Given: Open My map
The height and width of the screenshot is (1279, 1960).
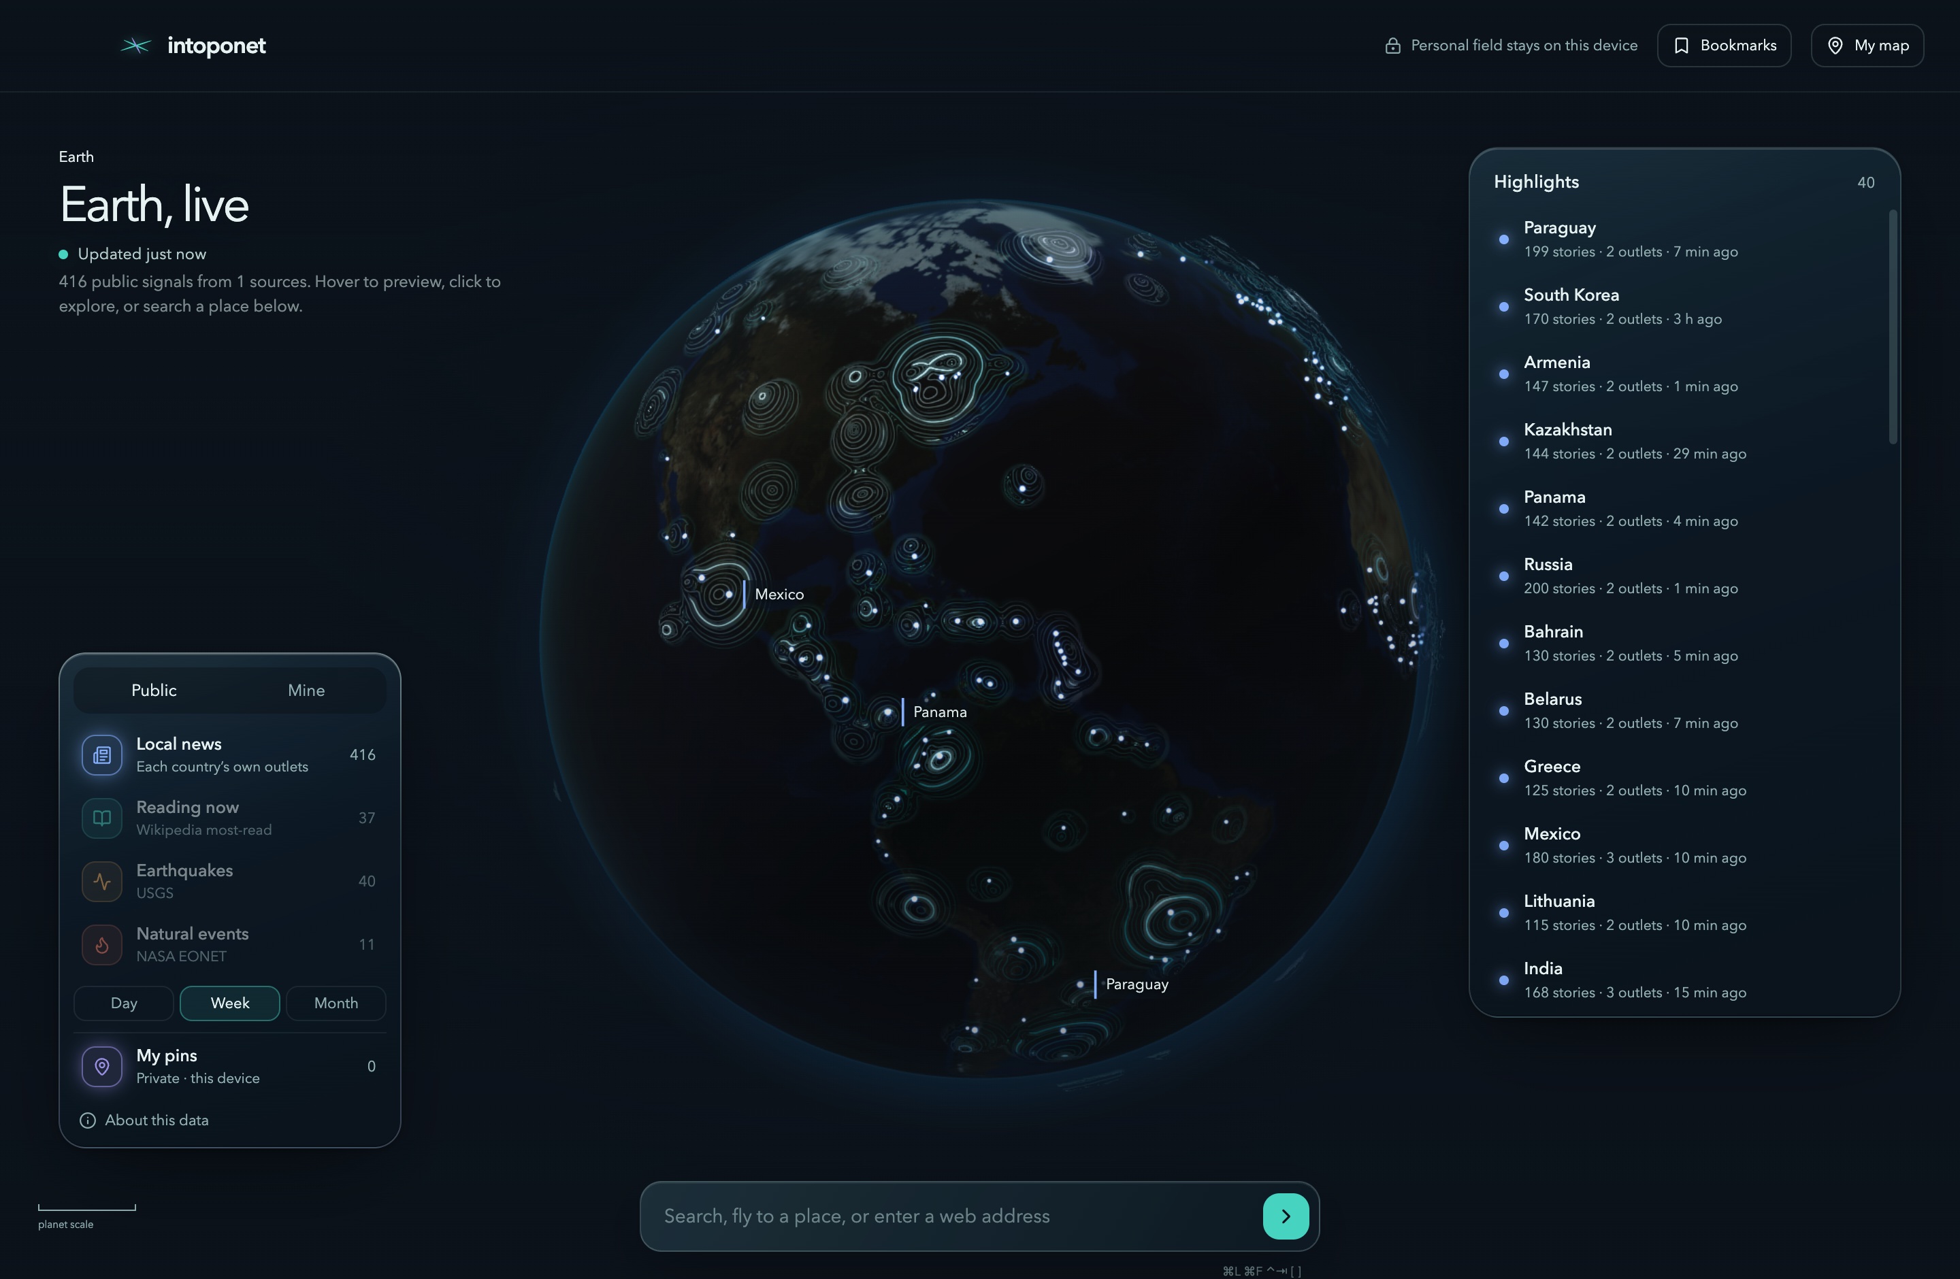Looking at the screenshot, I should 1867,46.
